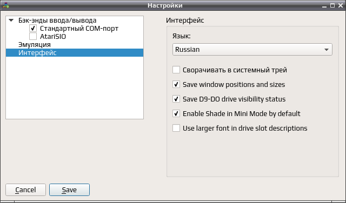Click the Интерфейс group heading

tap(185, 21)
